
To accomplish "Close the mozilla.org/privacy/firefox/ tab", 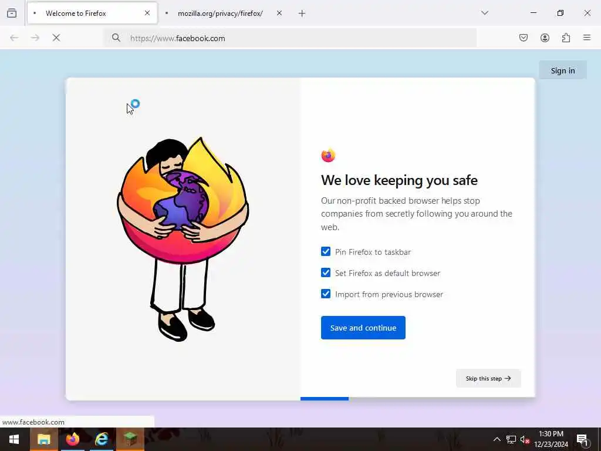I will click(x=279, y=13).
